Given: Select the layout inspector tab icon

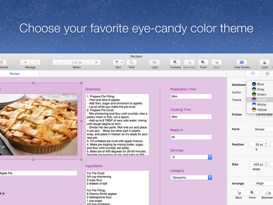Looking at the screenshot, I should click(253, 74).
